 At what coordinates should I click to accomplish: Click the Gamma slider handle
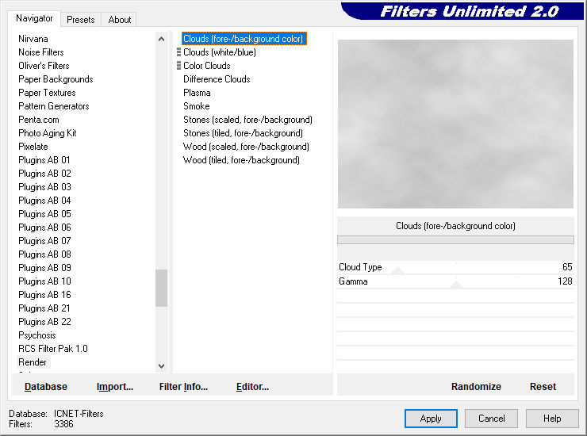(x=456, y=285)
